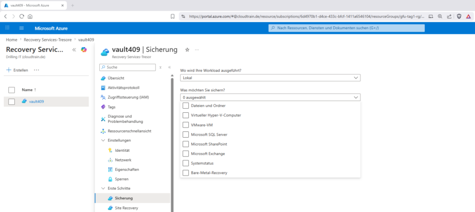Open the Azure apps grid icon
The height and width of the screenshot is (212, 475).
(7, 28)
